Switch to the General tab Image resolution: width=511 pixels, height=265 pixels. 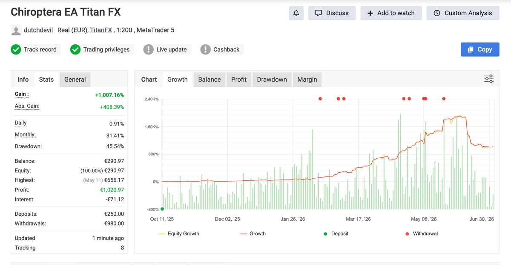[x=75, y=80]
